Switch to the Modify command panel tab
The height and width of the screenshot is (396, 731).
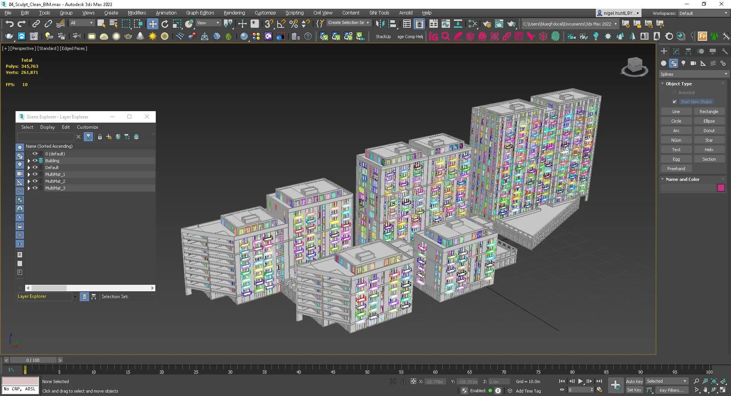676,51
